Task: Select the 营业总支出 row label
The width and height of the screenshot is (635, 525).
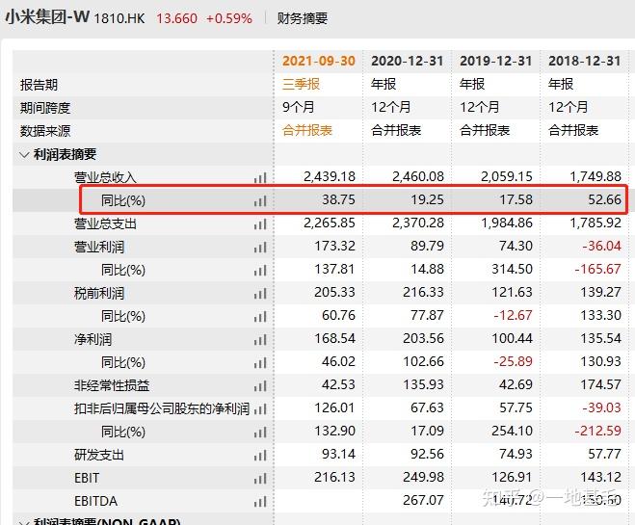Action: (x=105, y=223)
